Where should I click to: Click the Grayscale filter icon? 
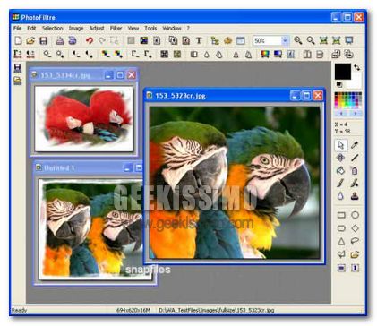pyautogui.click(x=164, y=54)
